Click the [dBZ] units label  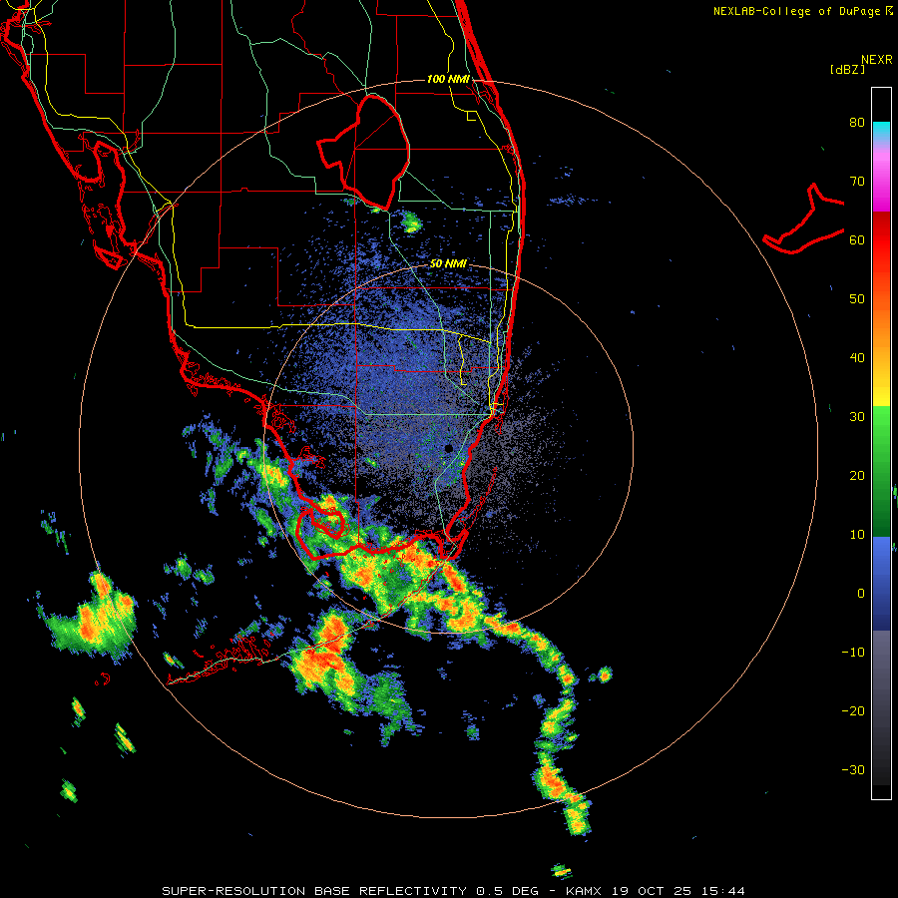tap(847, 70)
